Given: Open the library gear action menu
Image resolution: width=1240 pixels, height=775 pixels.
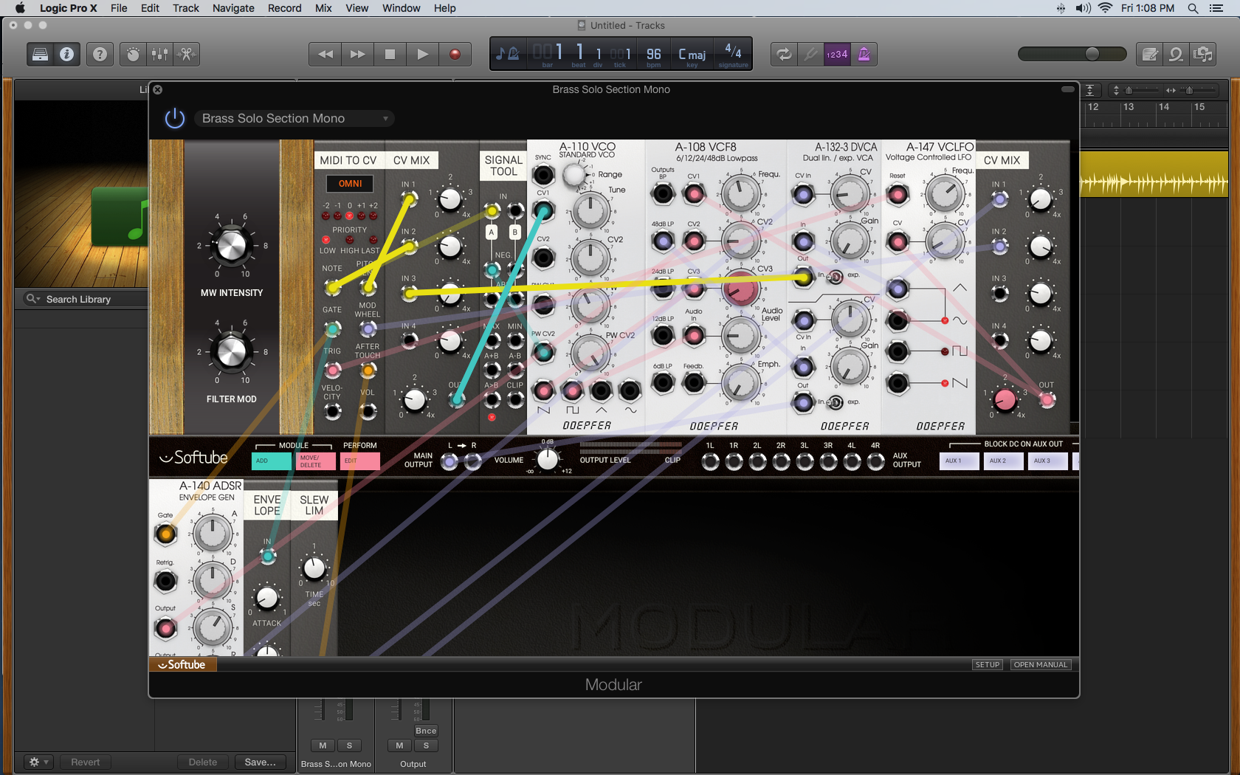Looking at the screenshot, I should click(x=37, y=762).
